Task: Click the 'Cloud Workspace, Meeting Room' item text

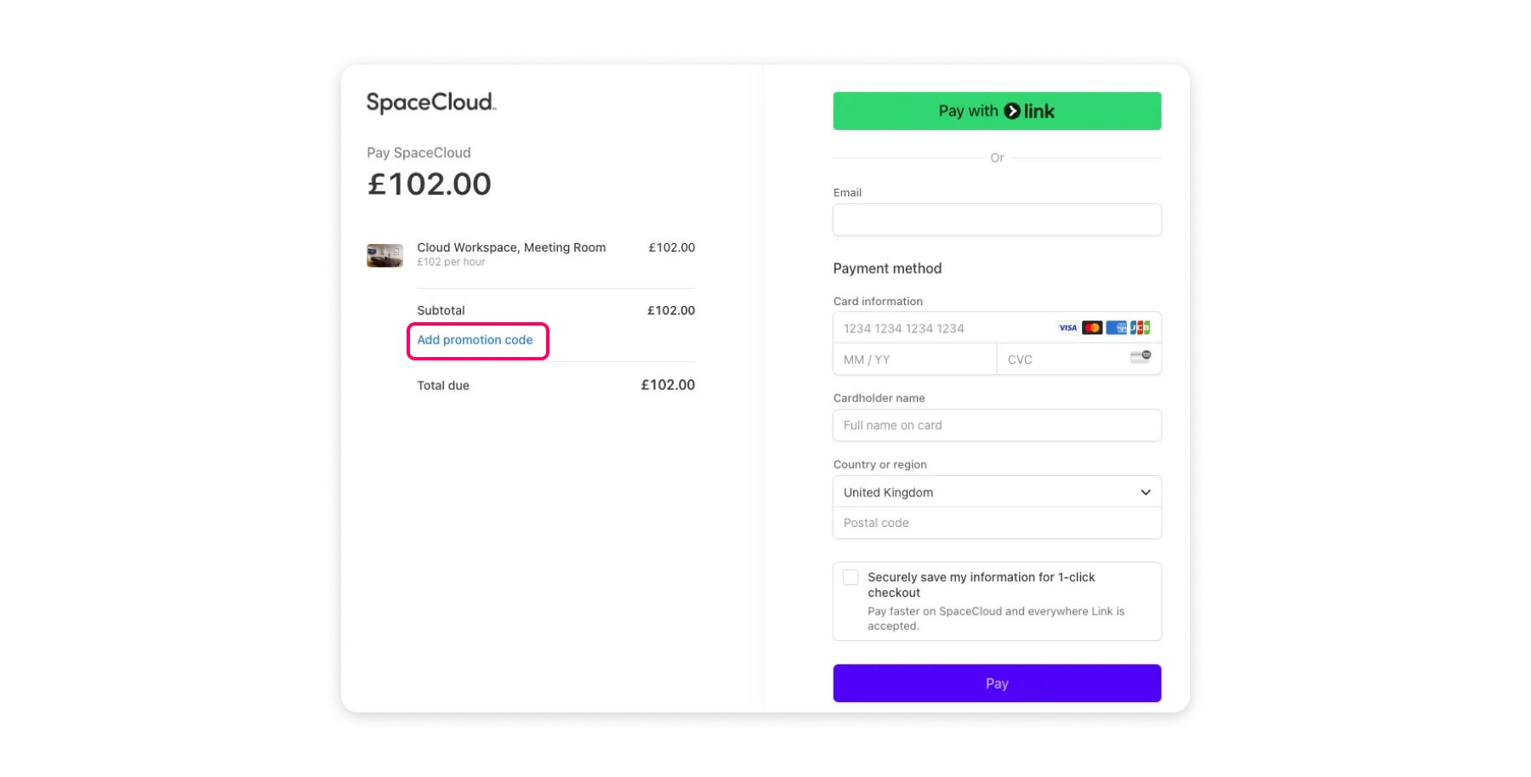Action: click(x=511, y=247)
